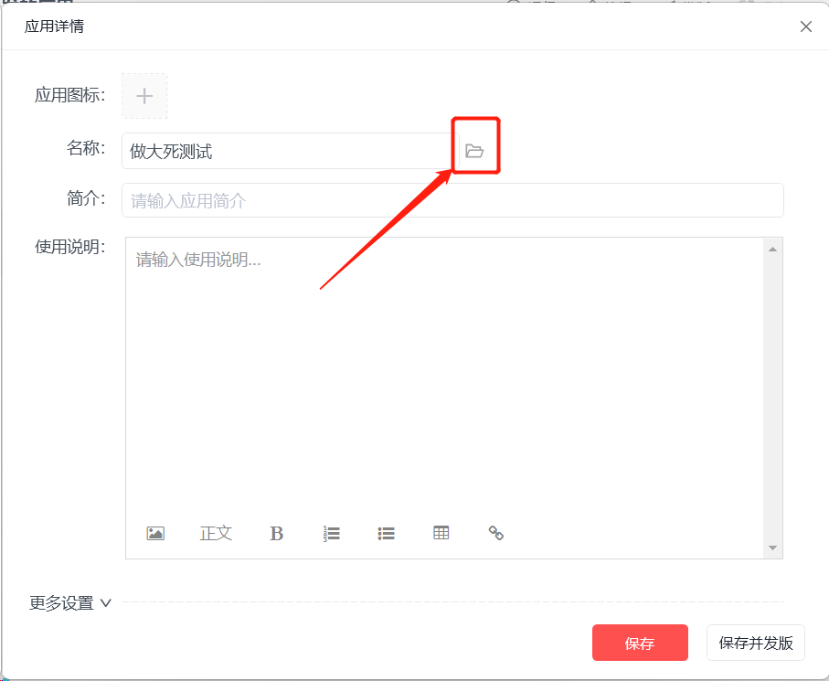Focus the 请输入应用简介 field
Image resolution: width=829 pixels, height=681 pixels.
pyautogui.click(x=452, y=200)
